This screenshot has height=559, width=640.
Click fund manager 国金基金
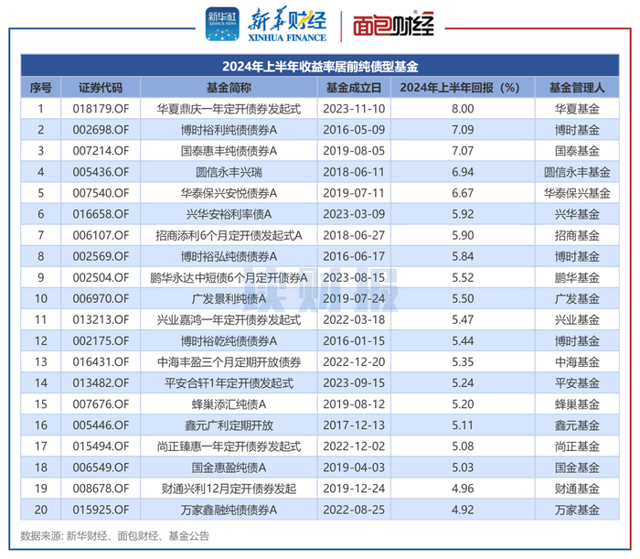[577, 468]
